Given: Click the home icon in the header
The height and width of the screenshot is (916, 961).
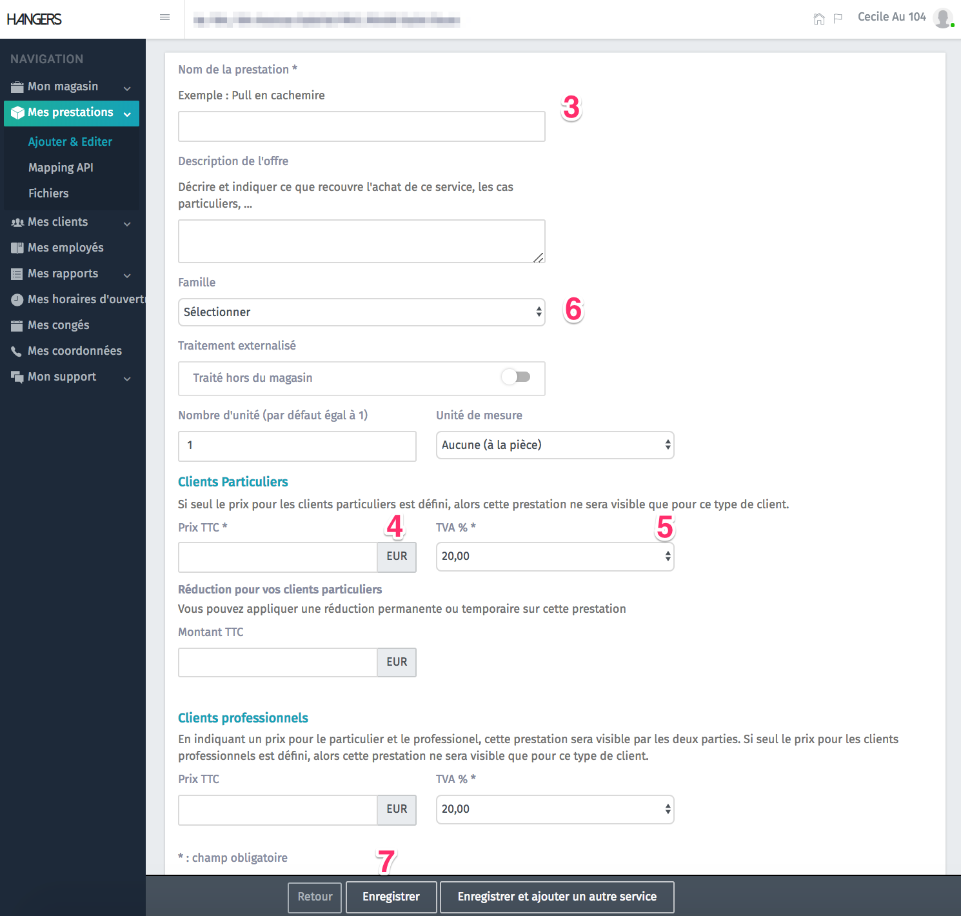Looking at the screenshot, I should [819, 19].
